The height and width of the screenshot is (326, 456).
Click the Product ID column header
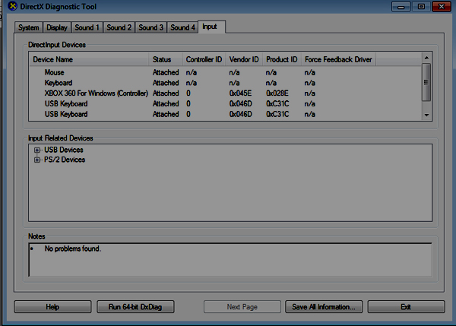pyautogui.click(x=281, y=59)
